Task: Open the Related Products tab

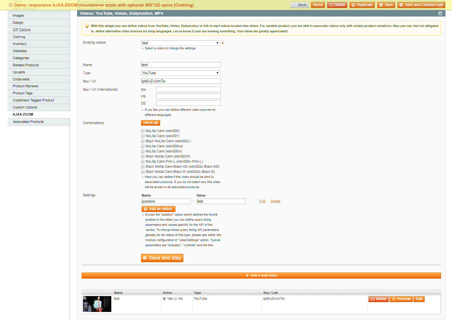Action: click(x=39, y=65)
